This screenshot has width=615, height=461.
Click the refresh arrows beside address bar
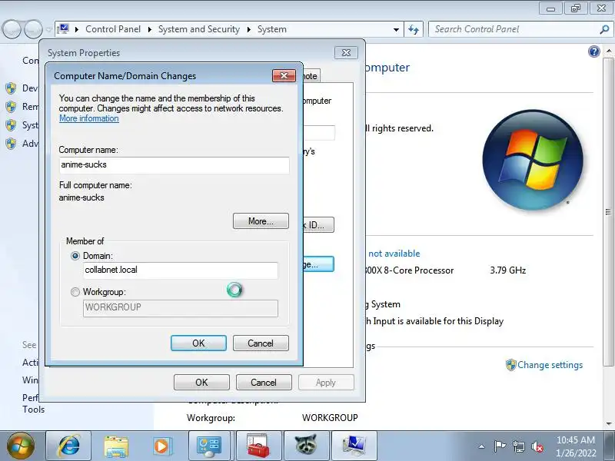coord(414,29)
